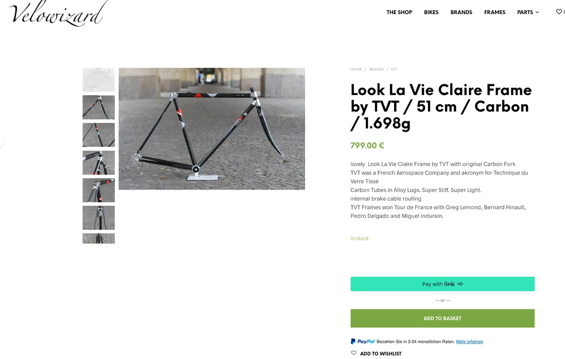Select first faded frame thumbnail
565x359 pixels.
pos(99,80)
